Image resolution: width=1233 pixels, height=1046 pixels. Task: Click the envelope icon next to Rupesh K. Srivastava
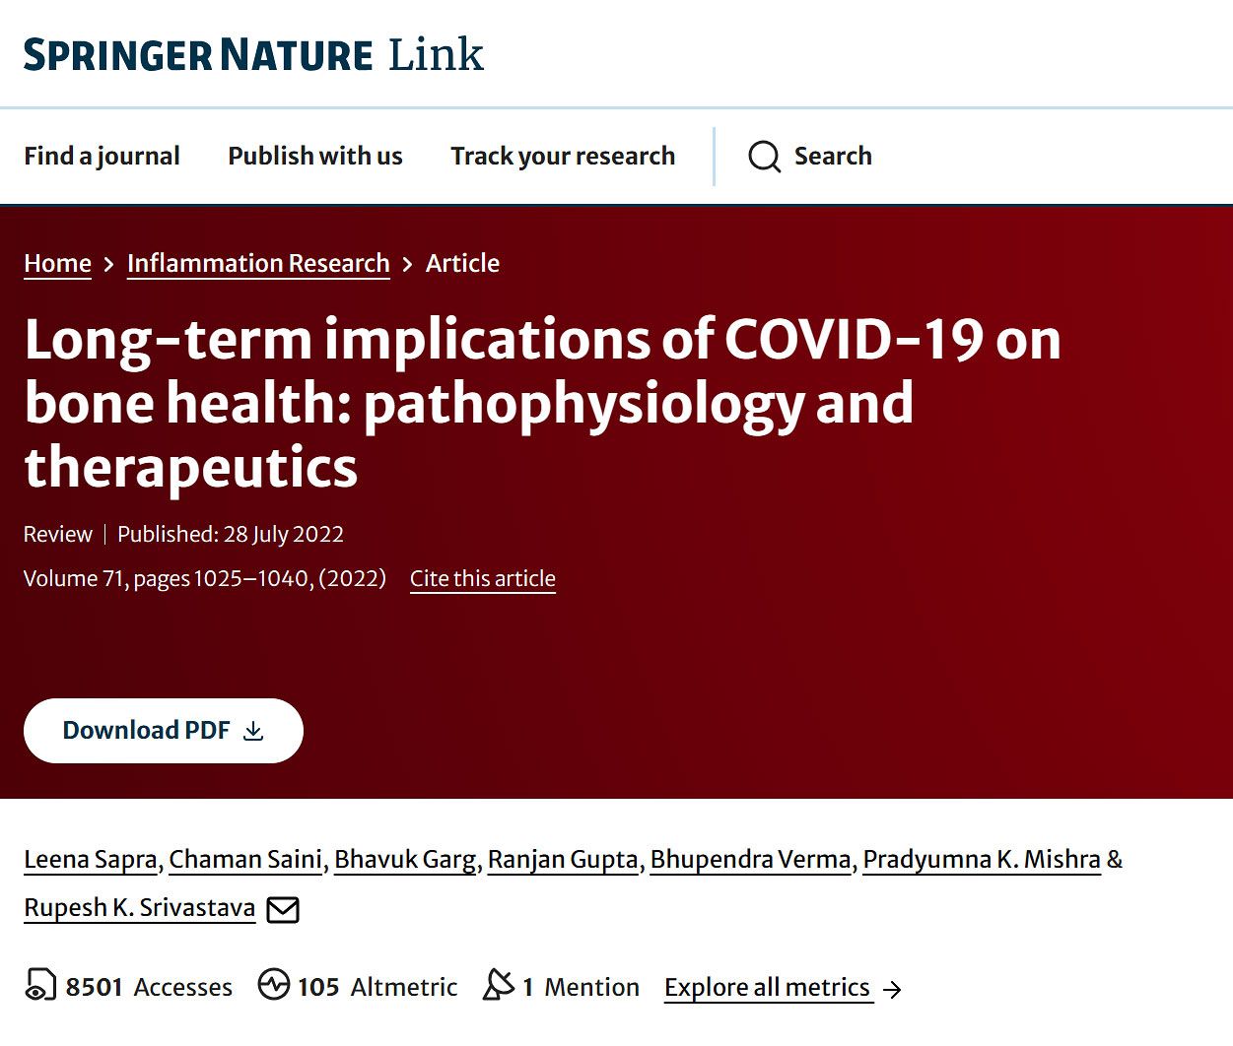pos(283,909)
